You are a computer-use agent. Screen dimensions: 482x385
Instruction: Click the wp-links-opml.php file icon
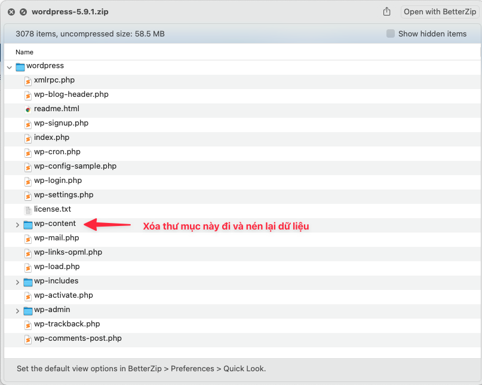coord(28,253)
